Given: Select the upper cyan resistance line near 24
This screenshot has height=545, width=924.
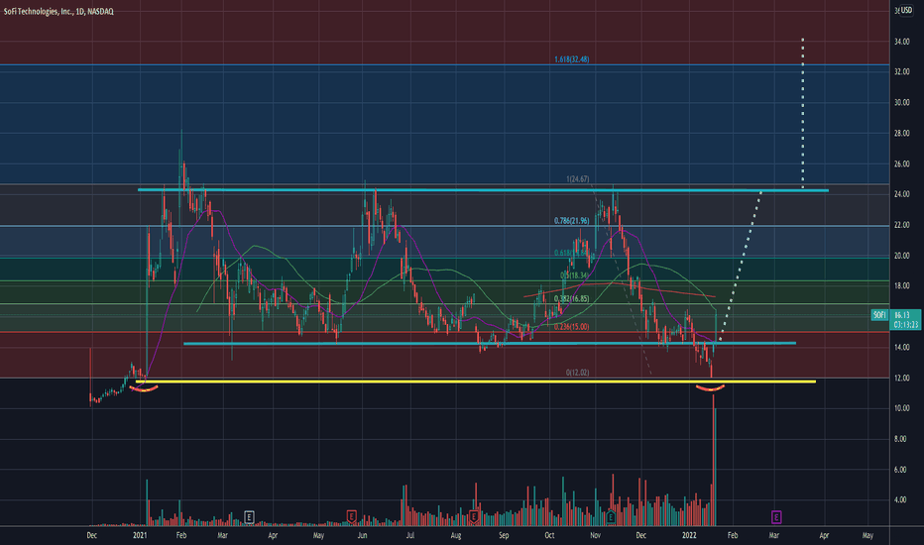Looking at the screenshot, I should 483,190.
